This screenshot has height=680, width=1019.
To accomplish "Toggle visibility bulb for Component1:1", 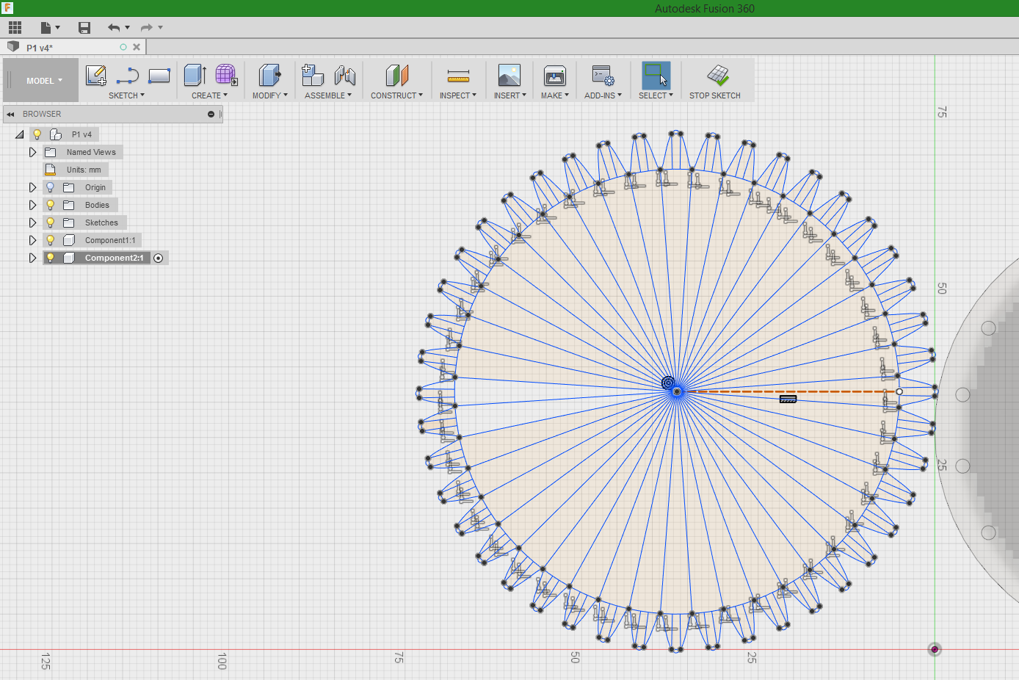I will [x=50, y=240].
